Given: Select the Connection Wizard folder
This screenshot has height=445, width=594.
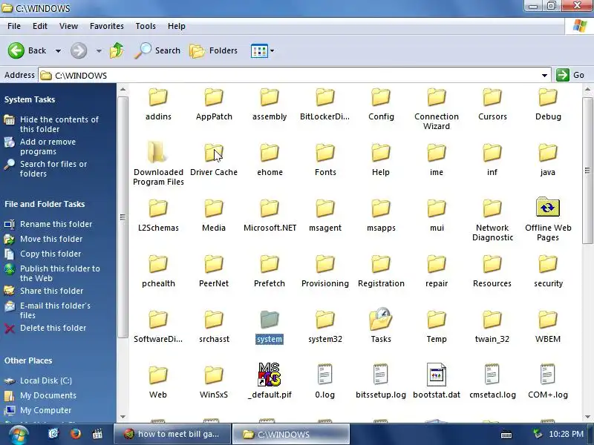Looking at the screenshot, I should (437, 108).
